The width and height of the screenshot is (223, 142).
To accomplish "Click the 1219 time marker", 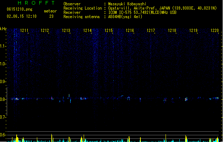I will [x=194, y=31].
